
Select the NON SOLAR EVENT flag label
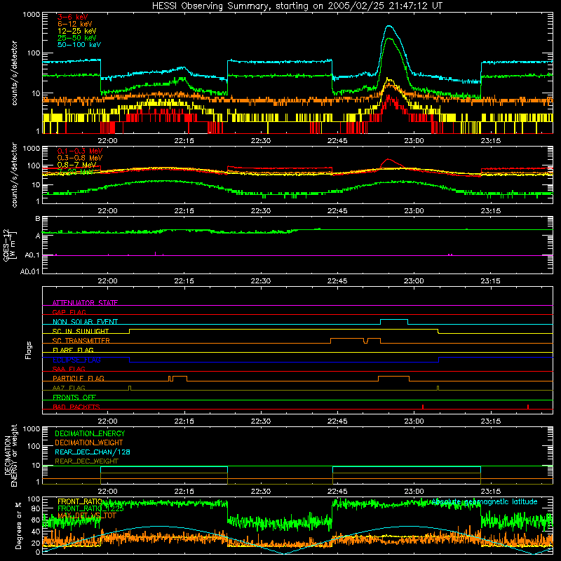point(85,322)
